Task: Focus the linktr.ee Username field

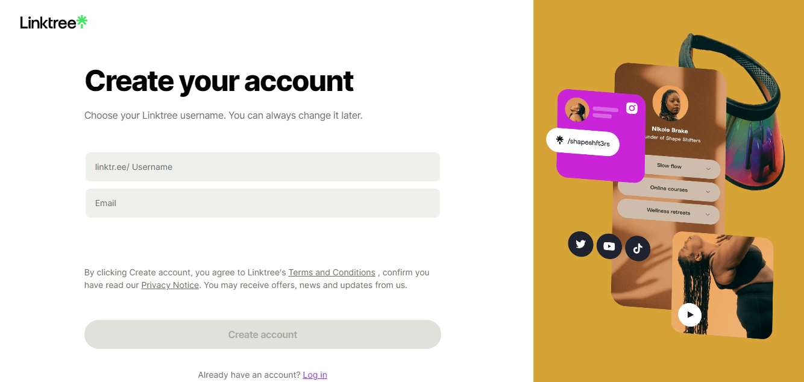Action: [263, 167]
